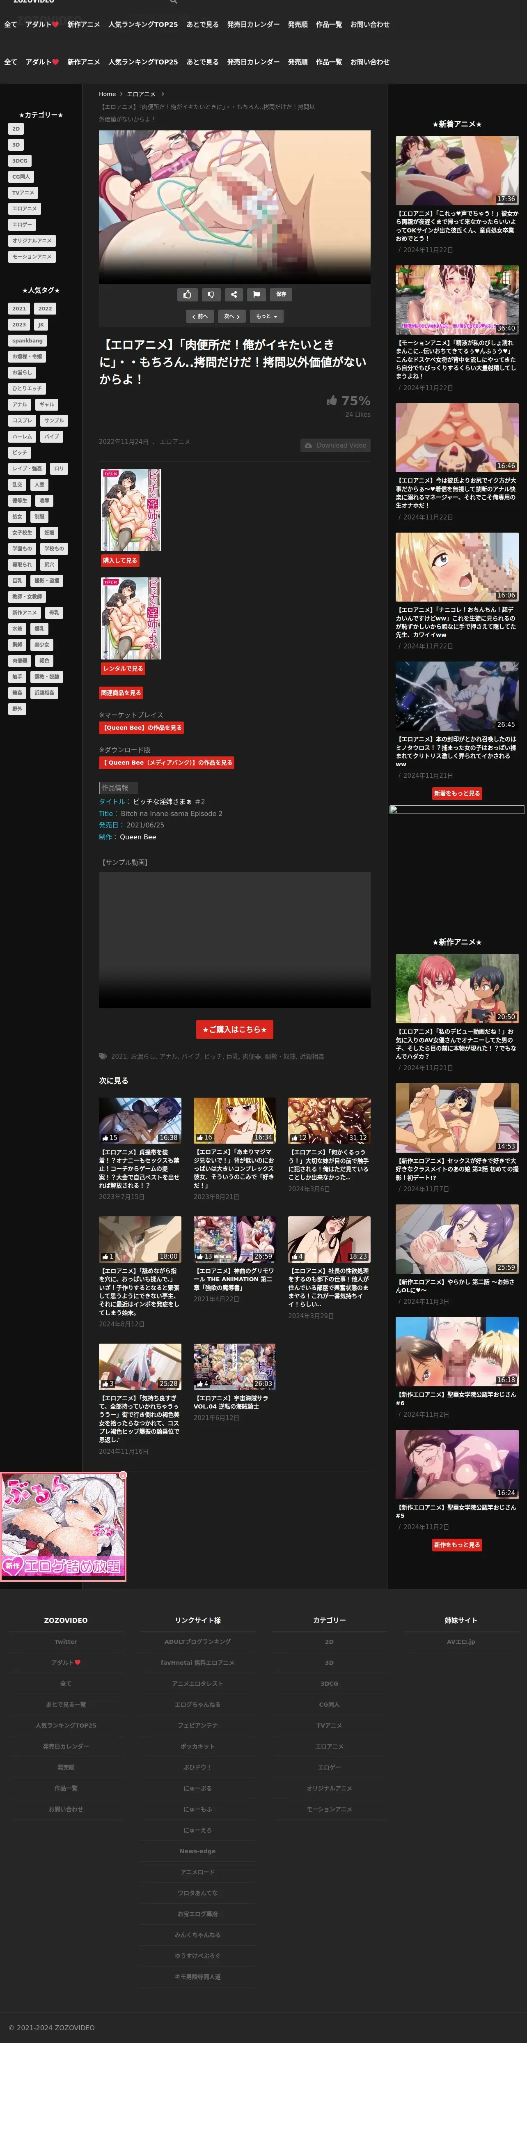Viewport: 527px width, 2153px height.
Task: Open お問い合わせ in the second navigation row
Action: click(x=370, y=62)
